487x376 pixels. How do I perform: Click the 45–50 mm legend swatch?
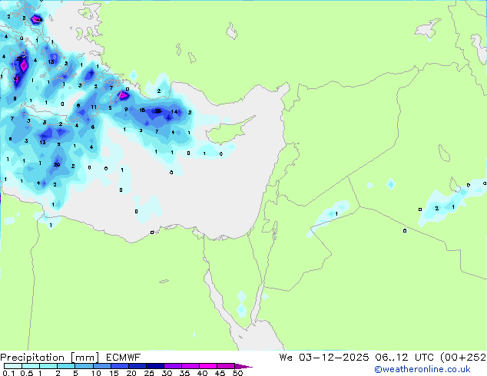pyautogui.click(x=226, y=366)
